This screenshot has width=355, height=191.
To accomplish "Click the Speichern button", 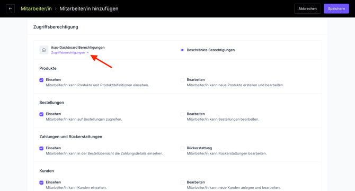I will [x=336, y=9].
